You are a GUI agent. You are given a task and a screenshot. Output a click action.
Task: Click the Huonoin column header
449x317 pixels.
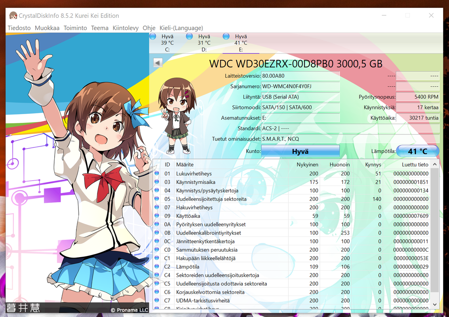tap(340, 164)
